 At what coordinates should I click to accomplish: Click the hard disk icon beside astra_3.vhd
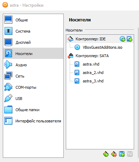click(x=77, y=81)
